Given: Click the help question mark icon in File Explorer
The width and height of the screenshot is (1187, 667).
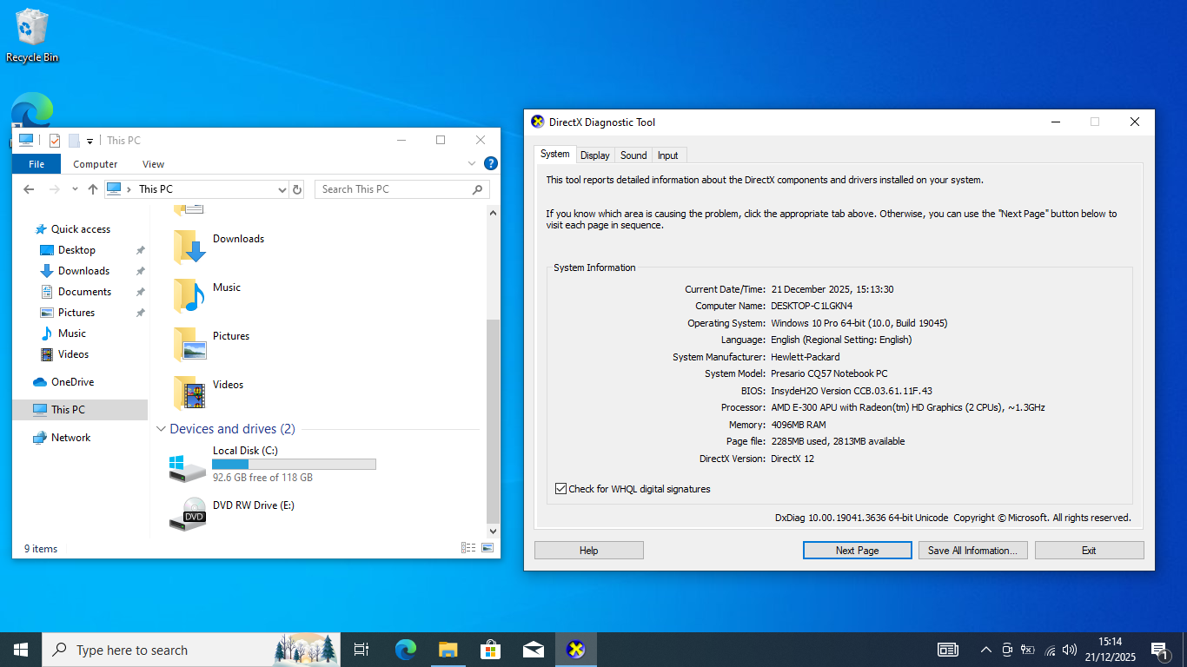Looking at the screenshot, I should coord(490,163).
